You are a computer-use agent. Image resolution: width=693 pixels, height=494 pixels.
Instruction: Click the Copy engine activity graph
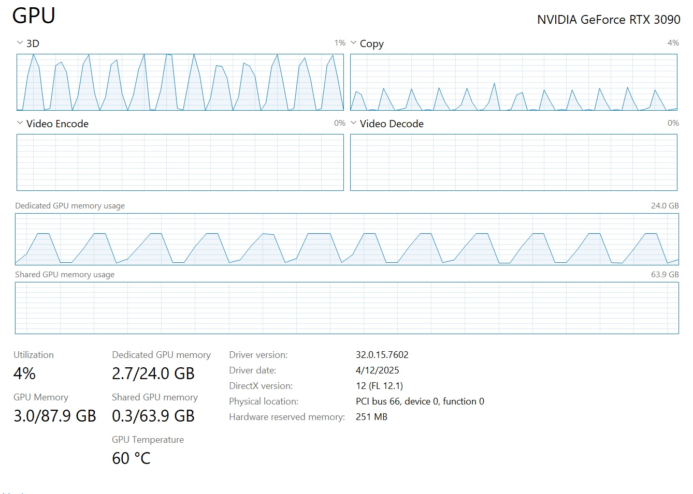513,82
